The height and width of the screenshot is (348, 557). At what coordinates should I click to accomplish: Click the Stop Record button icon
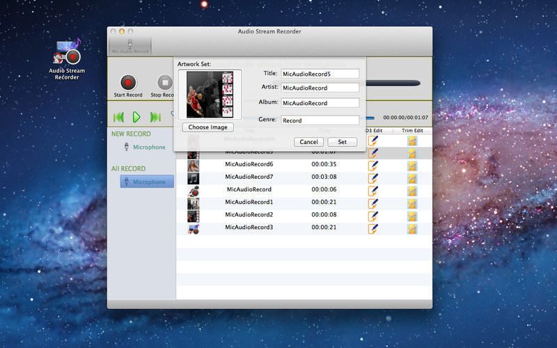165,83
